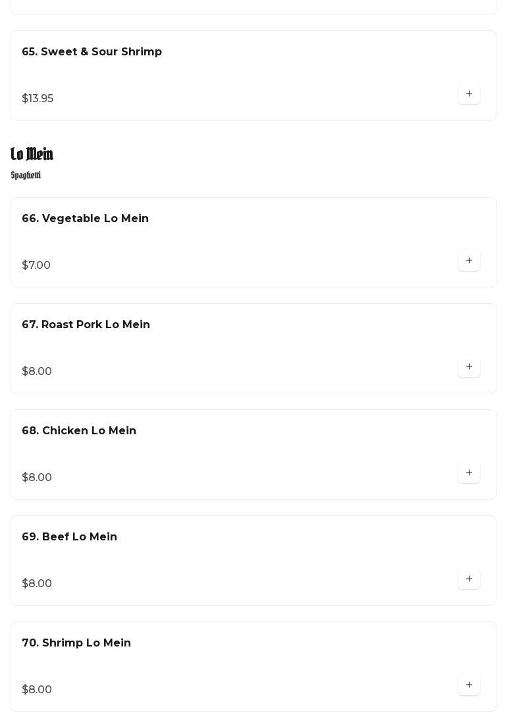507x717 pixels.
Task: Click the Roast Pork Lo Mein $8.00 price
Action: 37,372
